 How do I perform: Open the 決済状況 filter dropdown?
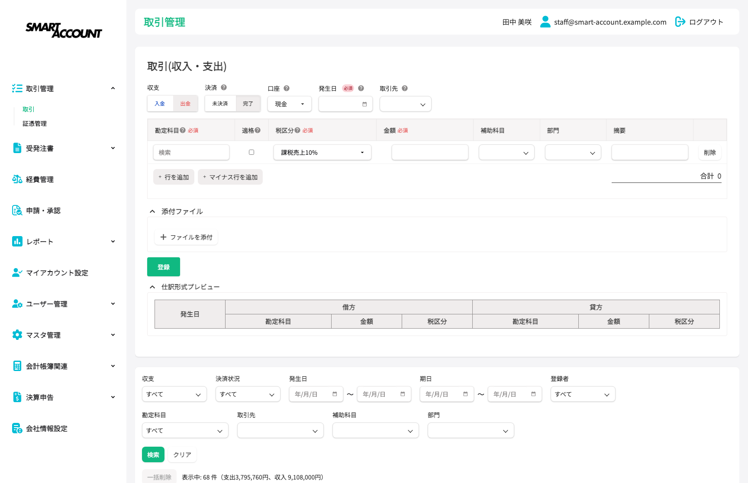[x=248, y=394]
